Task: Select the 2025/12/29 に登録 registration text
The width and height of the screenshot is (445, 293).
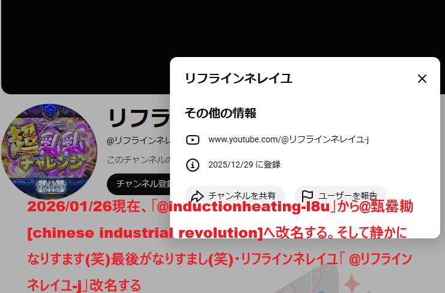Action: [x=244, y=165]
